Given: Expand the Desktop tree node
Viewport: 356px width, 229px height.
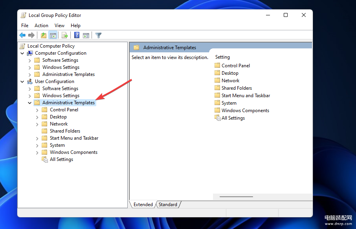Looking at the screenshot, I should point(37,117).
